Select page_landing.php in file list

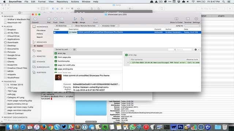tap(88, 69)
